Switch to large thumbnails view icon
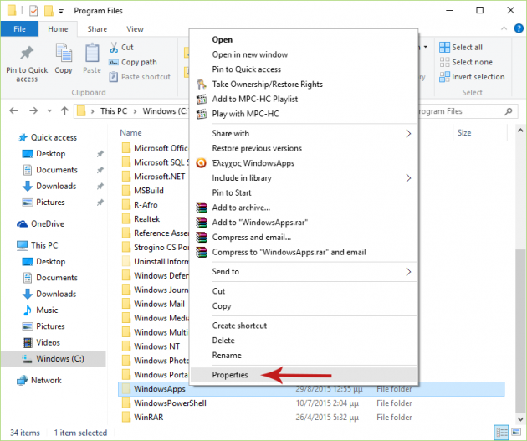 [x=516, y=433]
